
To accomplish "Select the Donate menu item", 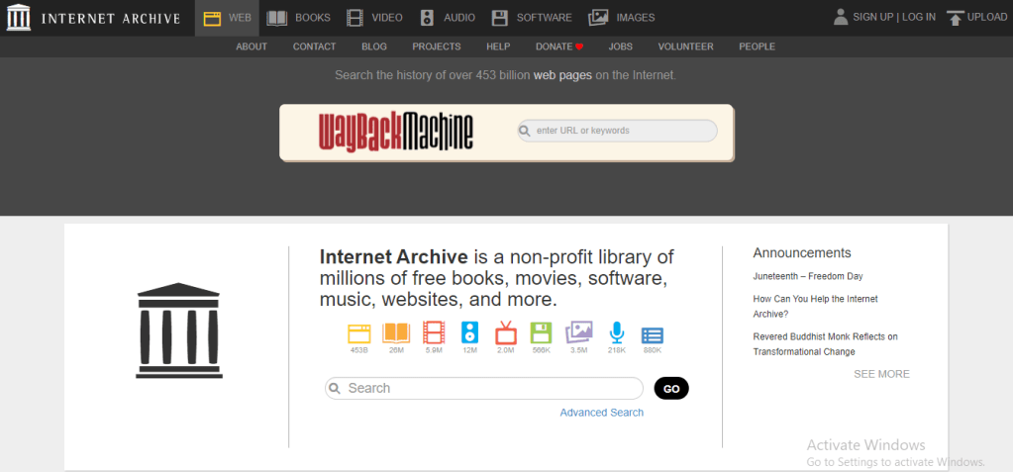I will pos(558,47).
